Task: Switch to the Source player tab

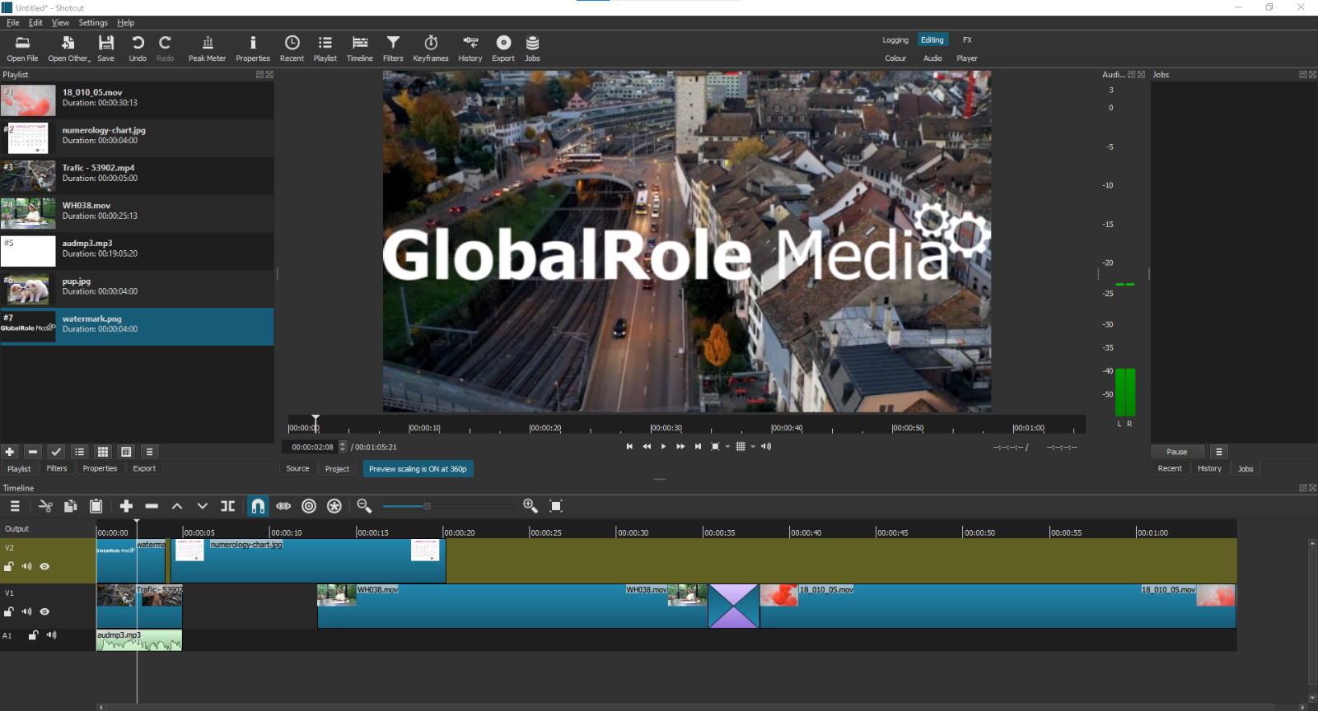Action: coord(297,469)
